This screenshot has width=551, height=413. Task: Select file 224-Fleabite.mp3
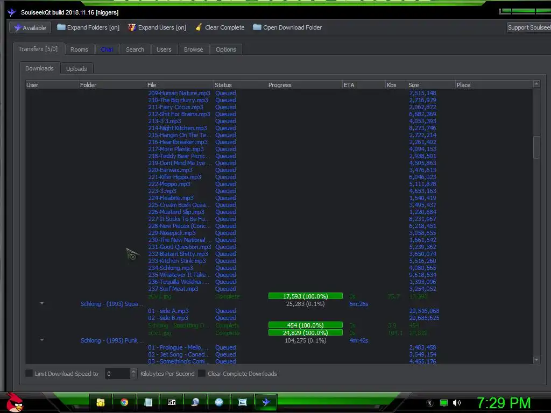pyautogui.click(x=171, y=198)
